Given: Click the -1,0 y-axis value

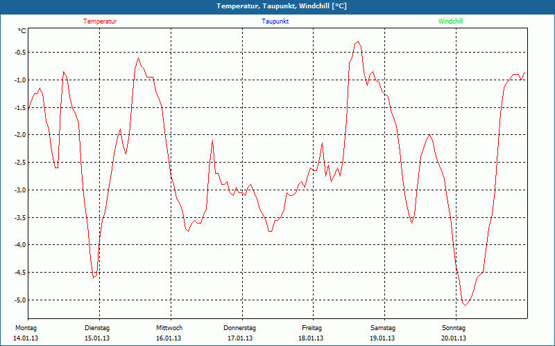Looking at the screenshot, I should coord(20,80).
